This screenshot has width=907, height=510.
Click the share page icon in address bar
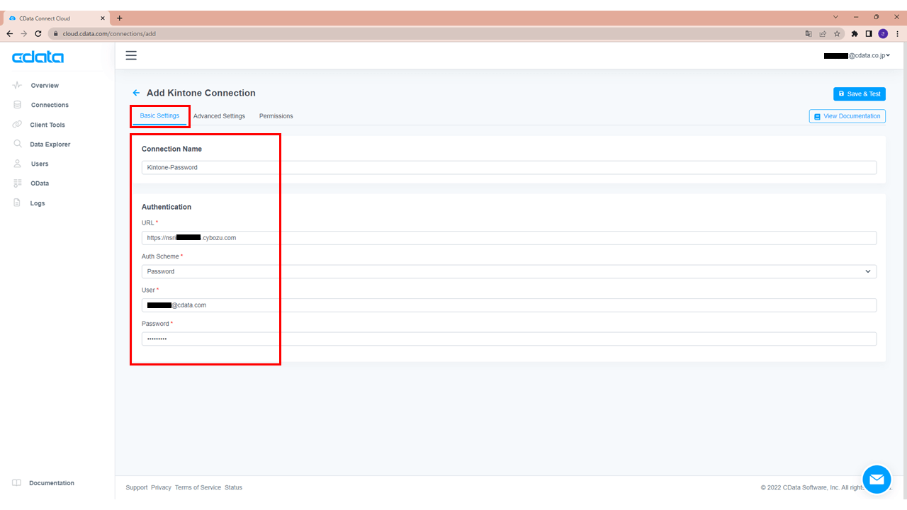click(823, 33)
